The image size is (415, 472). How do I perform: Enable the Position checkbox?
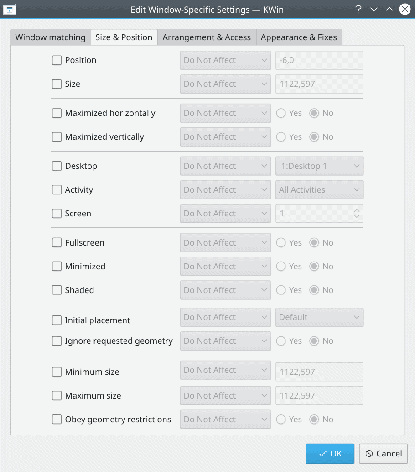pos(57,60)
